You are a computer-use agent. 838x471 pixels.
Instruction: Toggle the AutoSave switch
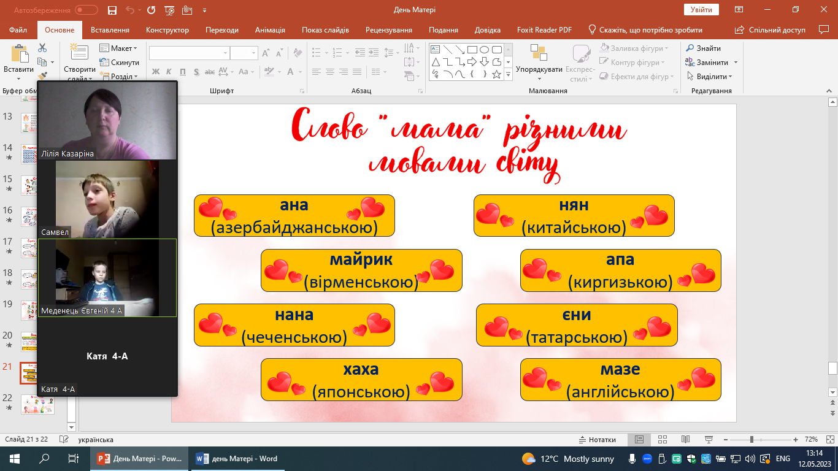coord(86,10)
